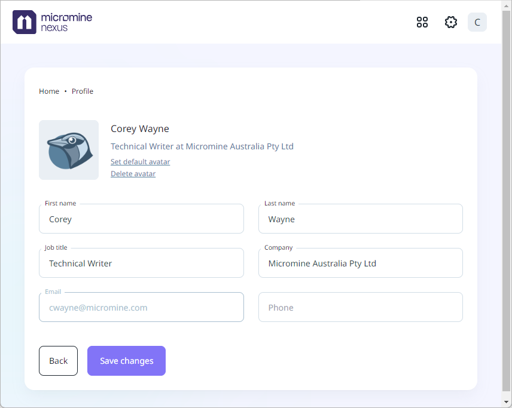
Task: Focus the Last name field
Action: click(360, 219)
